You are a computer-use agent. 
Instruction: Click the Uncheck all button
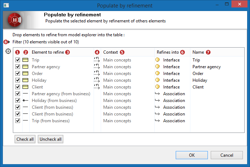[51, 139]
